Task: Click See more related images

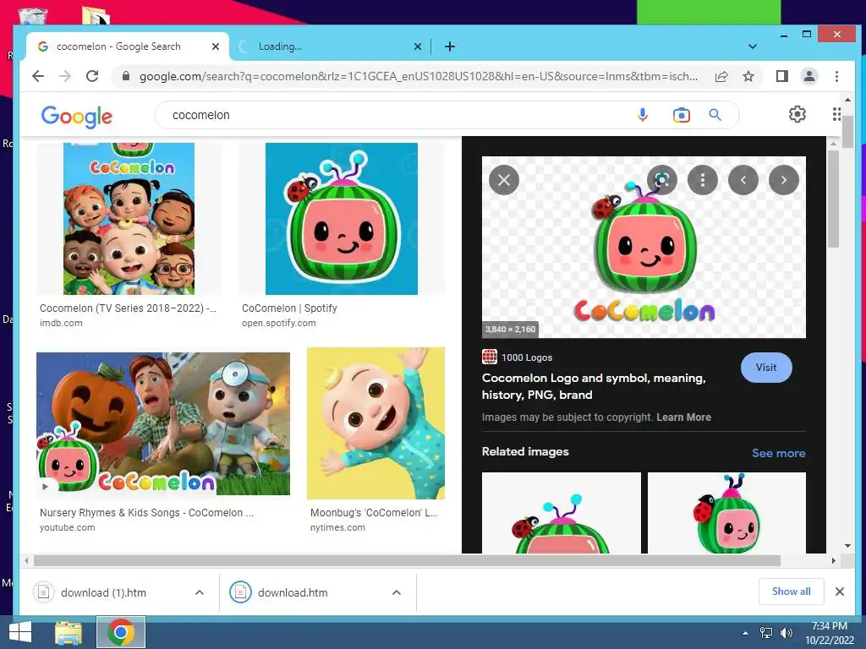Action: [x=778, y=453]
